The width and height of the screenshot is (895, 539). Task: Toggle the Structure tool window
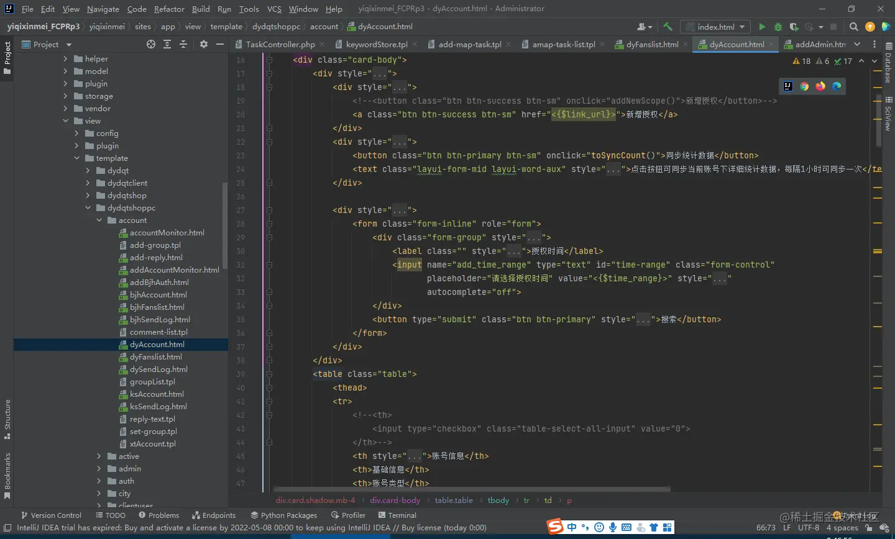[x=7, y=418]
